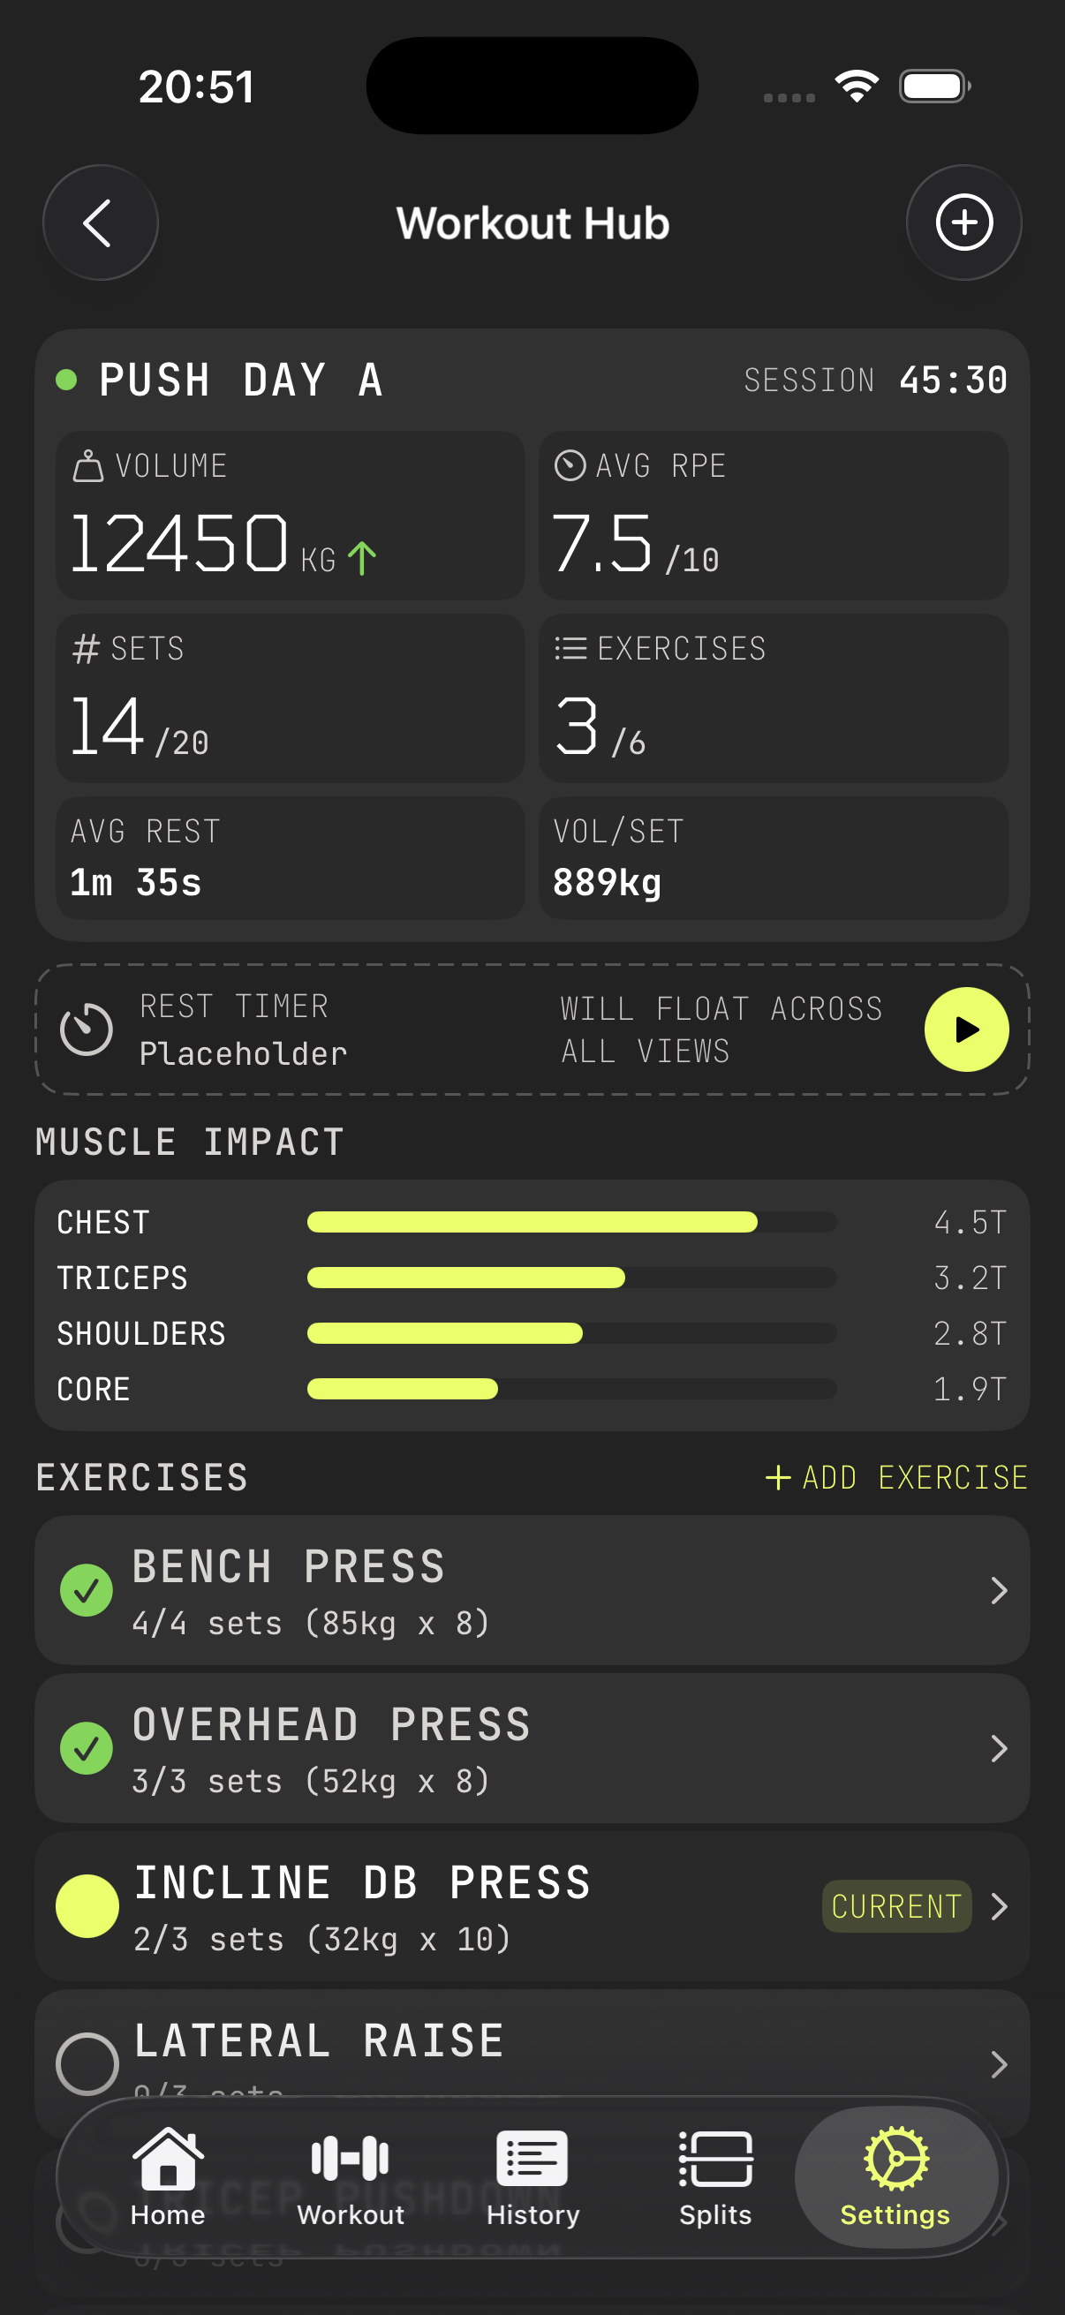Tap the Avg RPE clock icon
The width and height of the screenshot is (1065, 2315).
(570, 465)
